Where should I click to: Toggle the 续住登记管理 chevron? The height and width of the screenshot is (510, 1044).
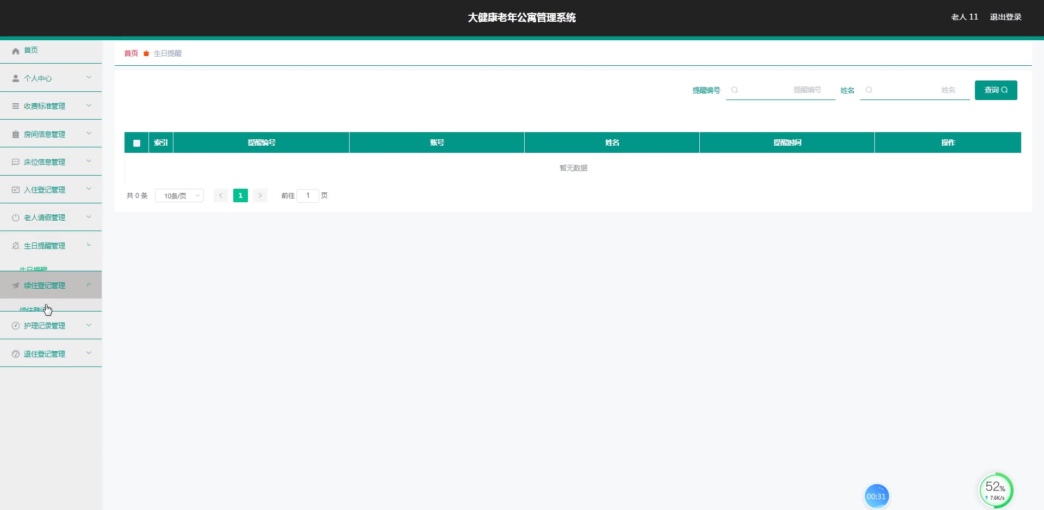89,285
